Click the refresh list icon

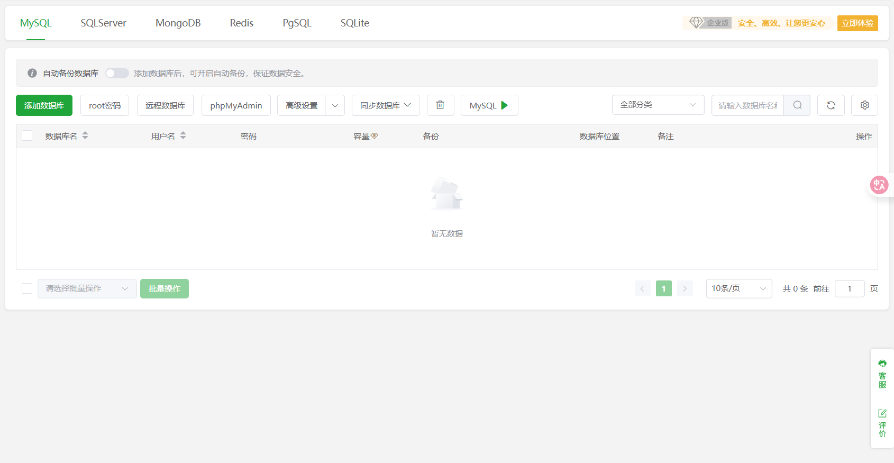click(831, 105)
